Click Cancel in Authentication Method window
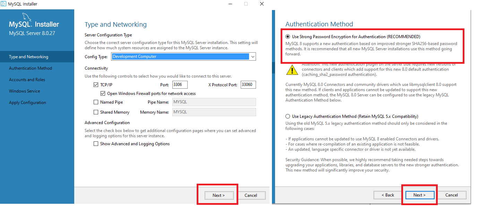479x210 pixels. pos(452,195)
